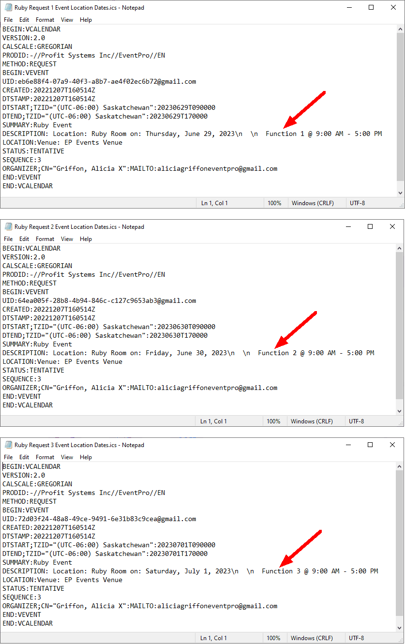Click scroll down arrow in Ruby Request 1 window
Screen dimensions: 405x644
400,193
